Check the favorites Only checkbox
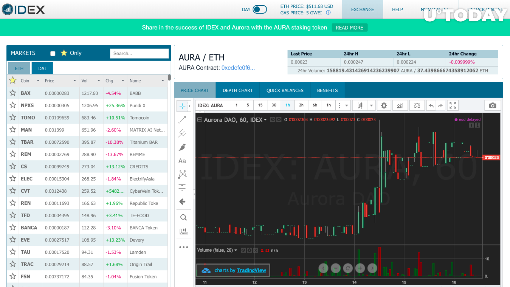Screen dimensions: 510x287 (53, 54)
